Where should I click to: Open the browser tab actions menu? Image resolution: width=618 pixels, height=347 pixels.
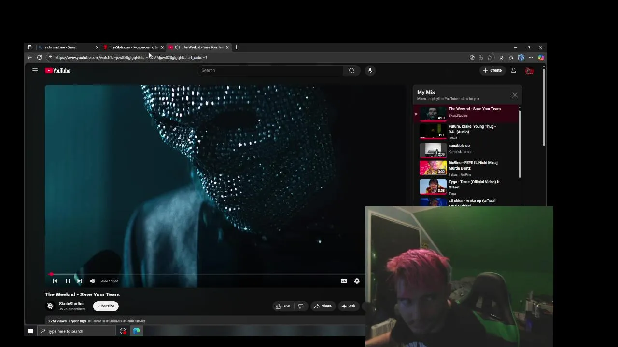point(29,47)
